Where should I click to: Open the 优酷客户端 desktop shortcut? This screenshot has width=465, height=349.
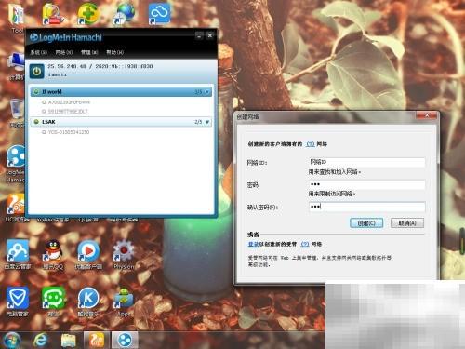point(88,254)
